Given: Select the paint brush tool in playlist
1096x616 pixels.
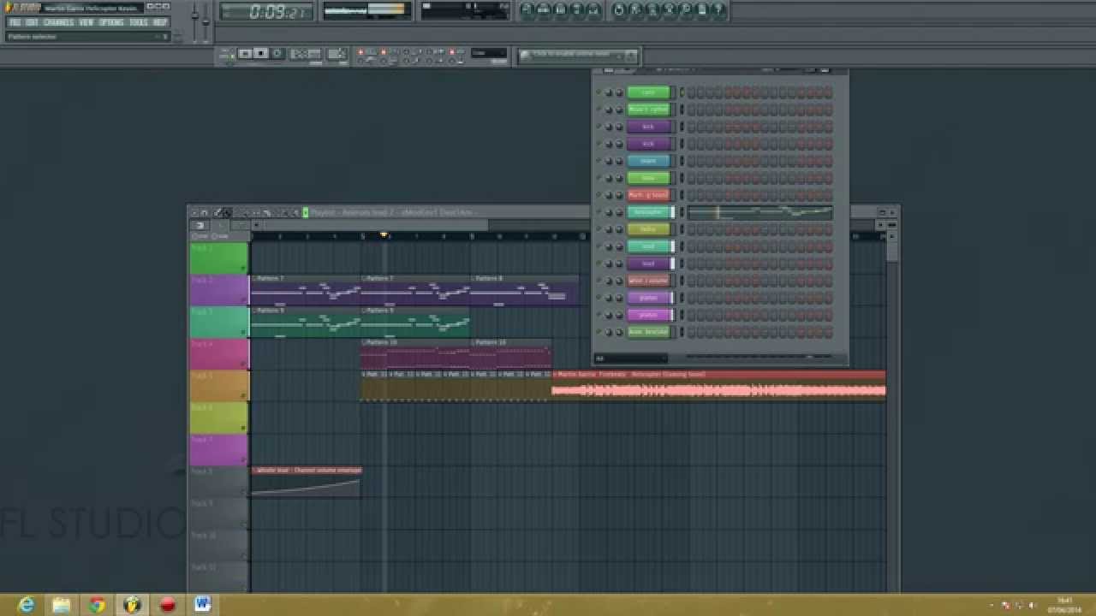Looking at the screenshot, I should [226, 212].
